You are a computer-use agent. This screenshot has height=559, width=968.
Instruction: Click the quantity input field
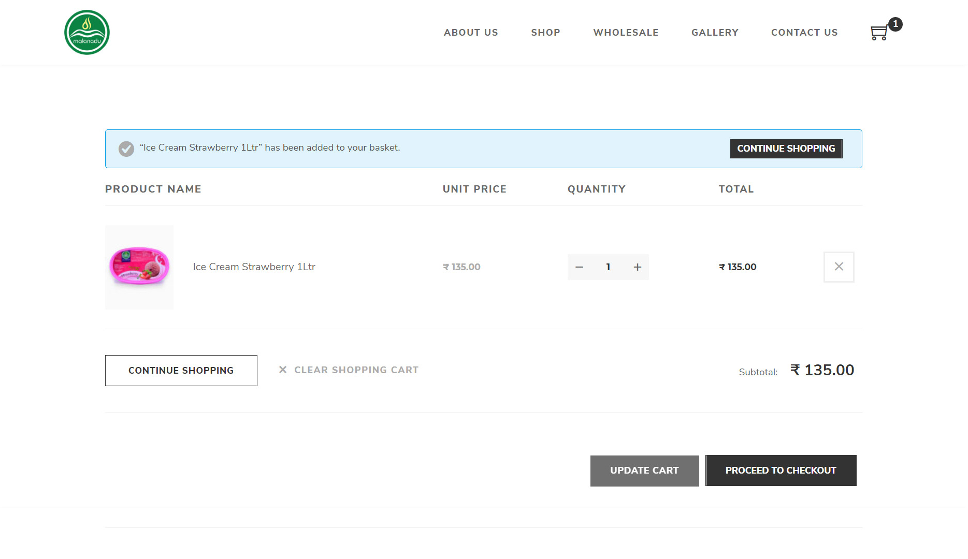(x=609, y=267)
